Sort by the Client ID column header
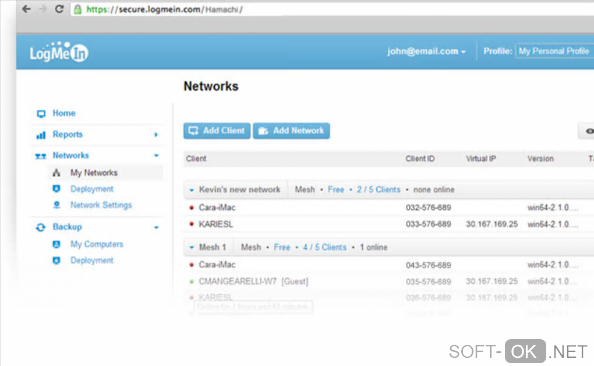This screenshot has width=594, height=366. [x=420, y=159]
